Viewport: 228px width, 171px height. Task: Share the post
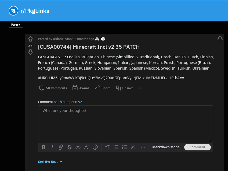click(x=103, y=88)
